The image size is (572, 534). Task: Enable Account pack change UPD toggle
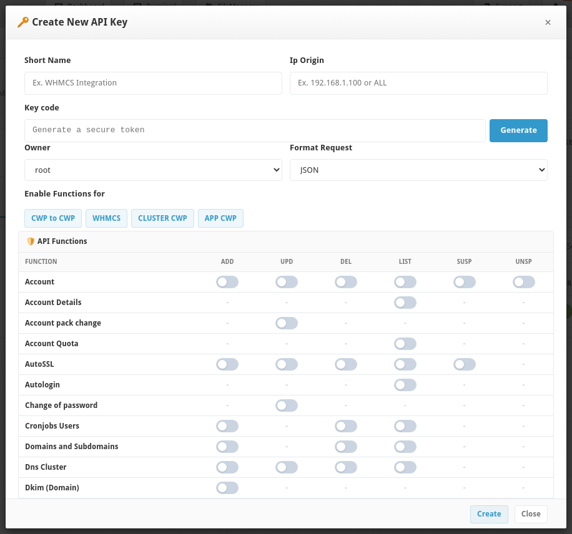coord(287,323)
